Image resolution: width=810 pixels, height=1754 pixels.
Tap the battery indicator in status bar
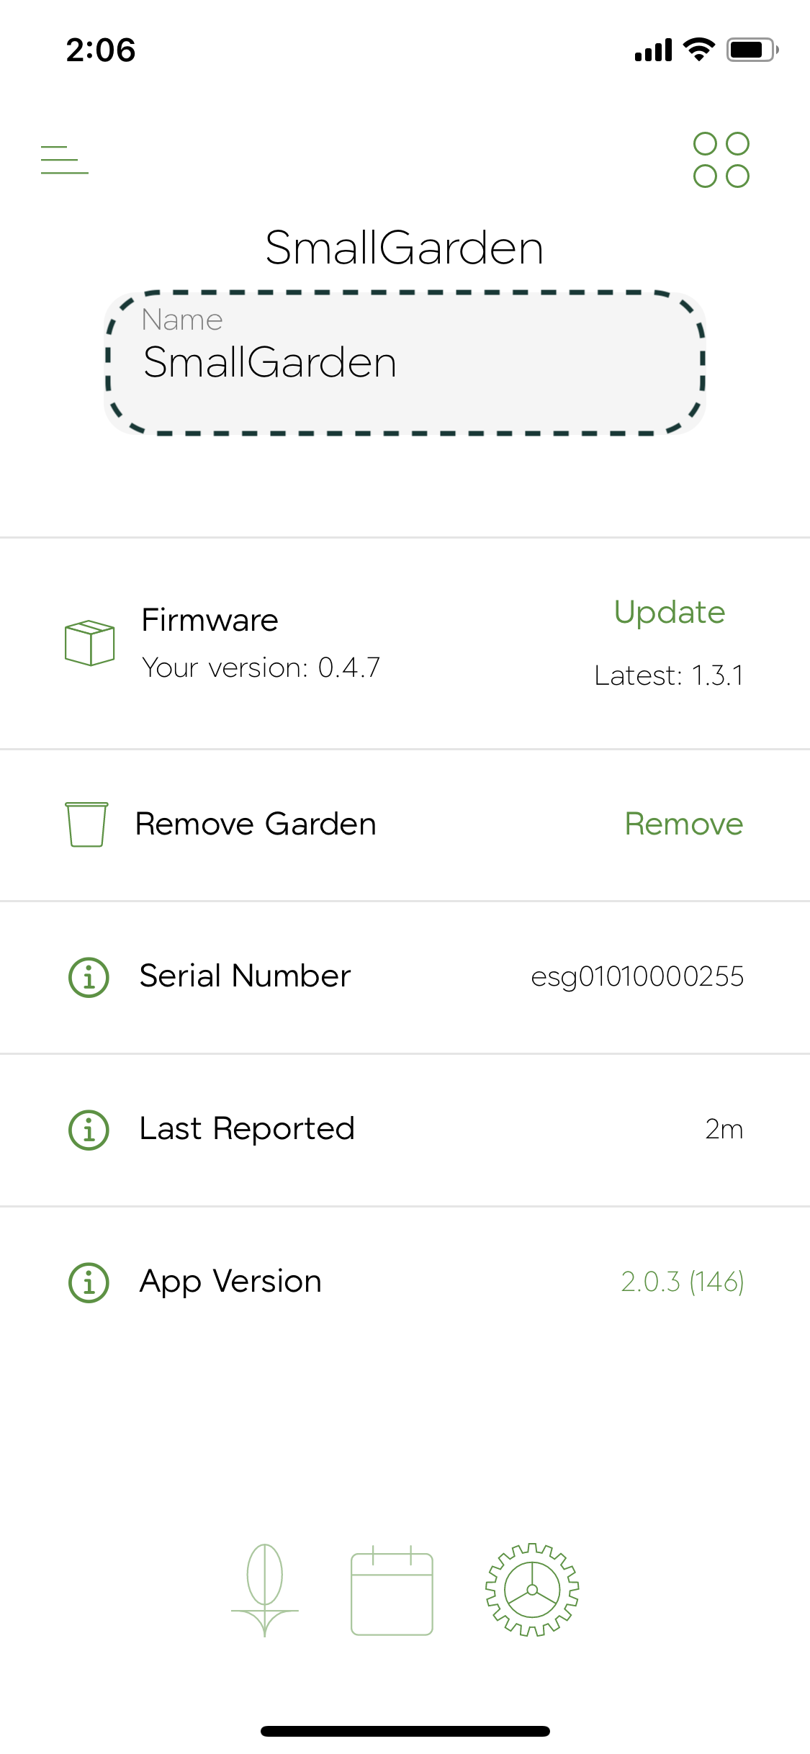click(x=752, y=50)
